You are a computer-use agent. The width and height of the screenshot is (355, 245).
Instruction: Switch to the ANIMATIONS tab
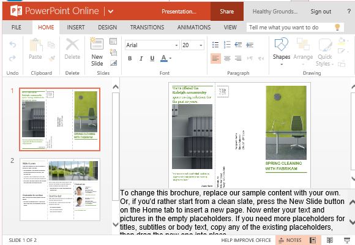[x=194, y=28]
